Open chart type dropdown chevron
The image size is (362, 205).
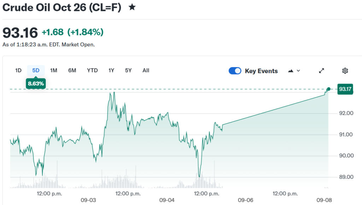click(298, 71)
